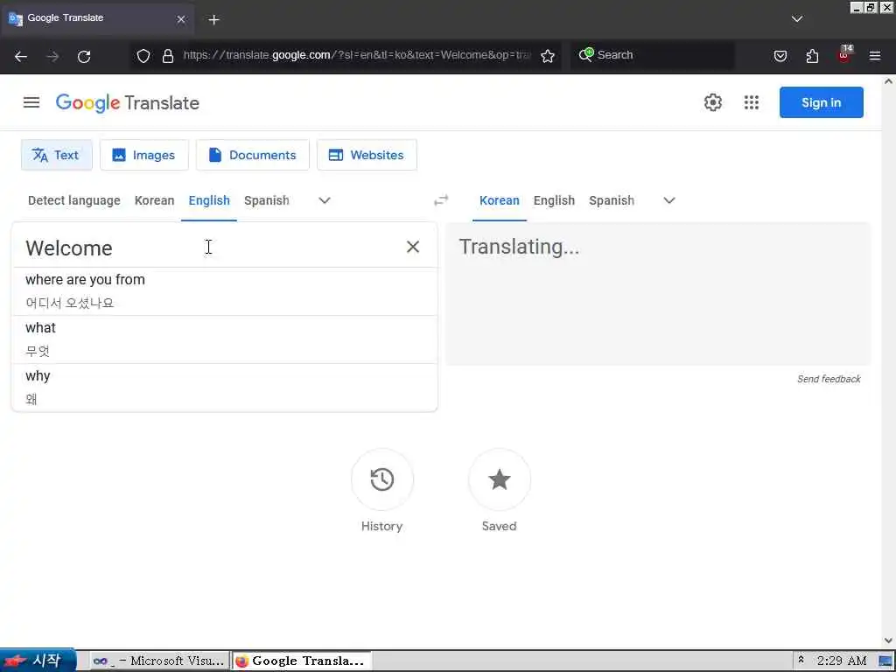
Task: Set source language to Korean
Action: [x=154, y=200]
